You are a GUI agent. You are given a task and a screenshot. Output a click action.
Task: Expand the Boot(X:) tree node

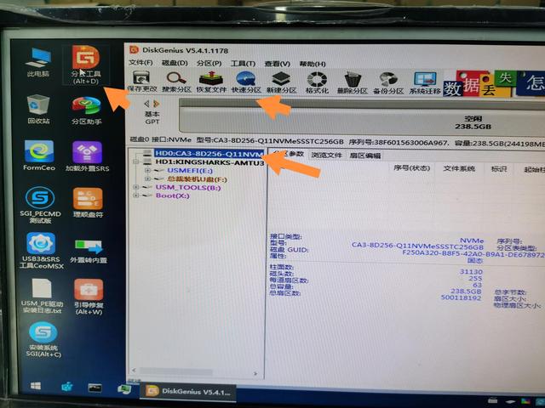pos(136,195)
